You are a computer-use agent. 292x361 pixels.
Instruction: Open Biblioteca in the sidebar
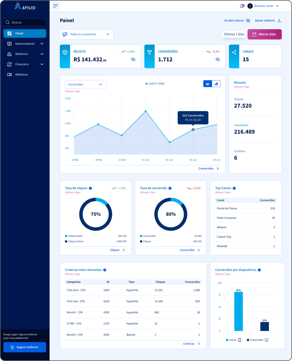[21, 74]
